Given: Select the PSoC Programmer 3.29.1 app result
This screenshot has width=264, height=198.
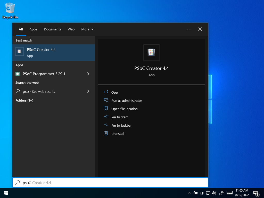Looking at the screenshot, I should tap(54, 74).
